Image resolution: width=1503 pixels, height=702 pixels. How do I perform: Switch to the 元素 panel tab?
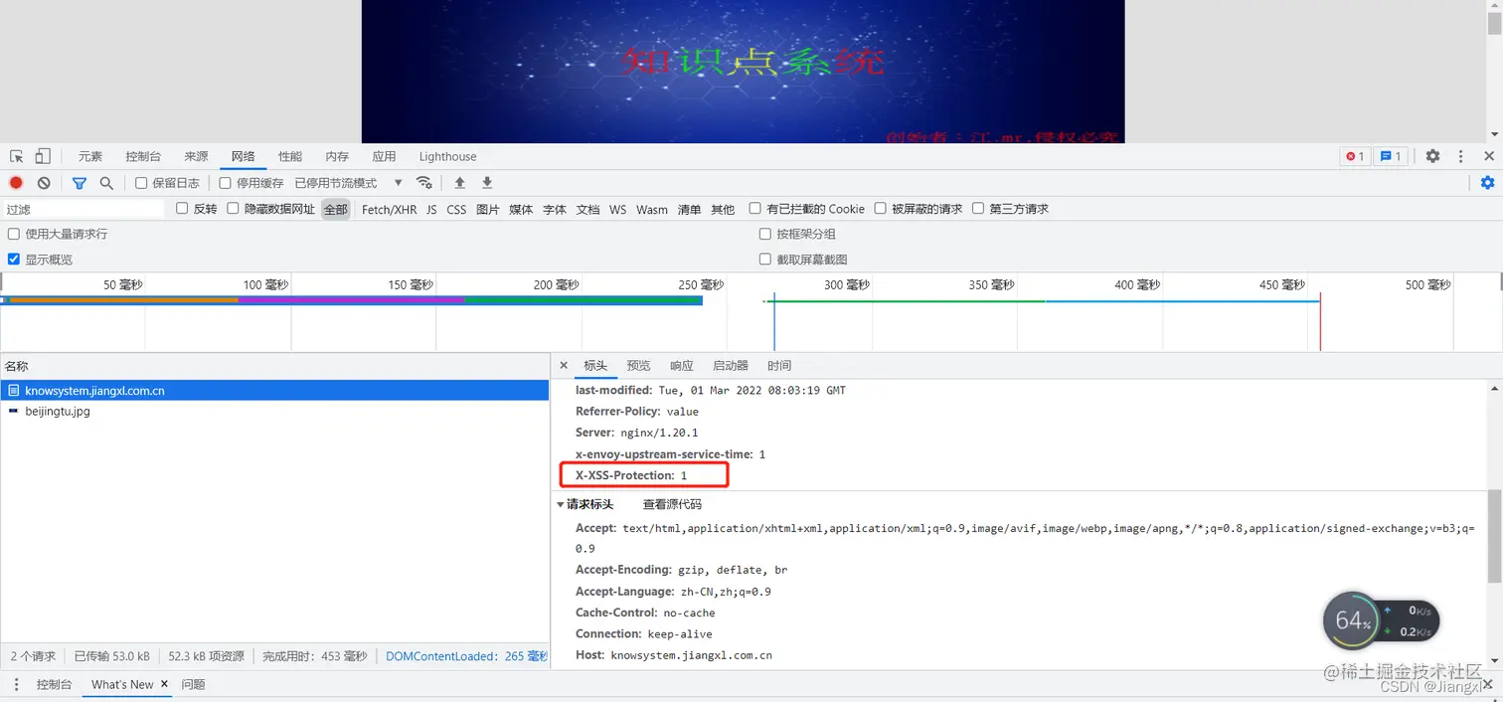pyautogui.click(x=90, y=156)
